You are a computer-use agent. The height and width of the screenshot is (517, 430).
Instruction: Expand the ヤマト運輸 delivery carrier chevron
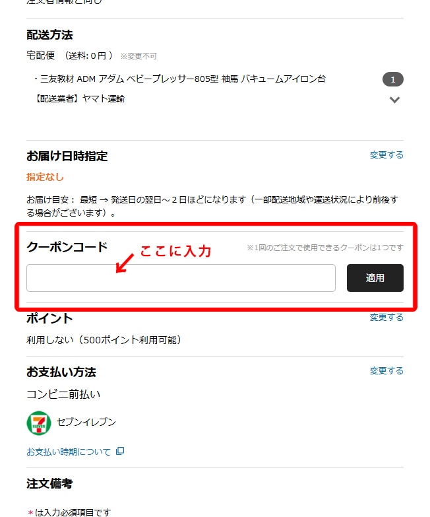tap(394, 100)
